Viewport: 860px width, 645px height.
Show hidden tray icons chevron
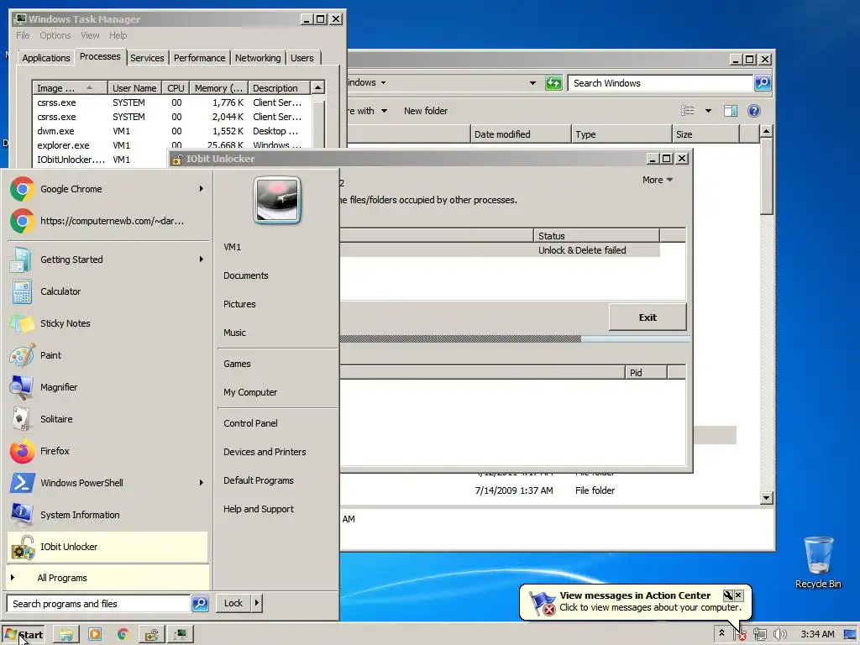point(721,633)
